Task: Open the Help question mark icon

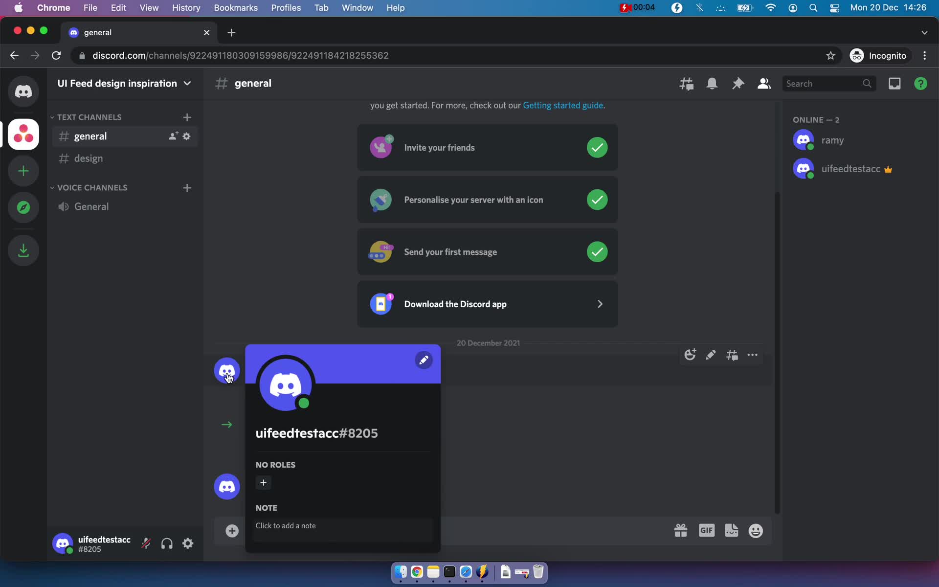Action: pos(920,84)
